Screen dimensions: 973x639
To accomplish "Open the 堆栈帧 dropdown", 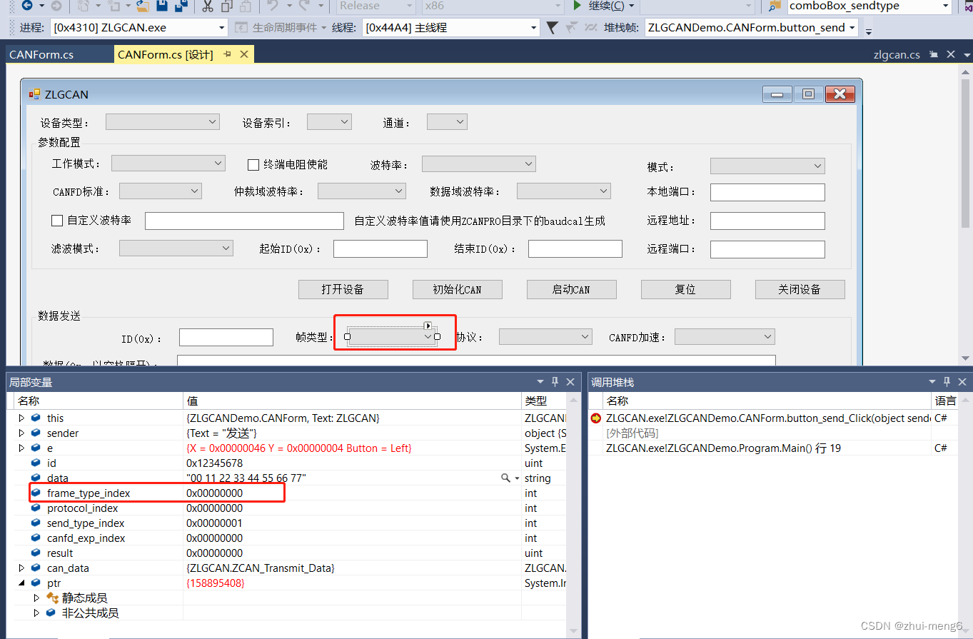I will click(x=852, y=28).
